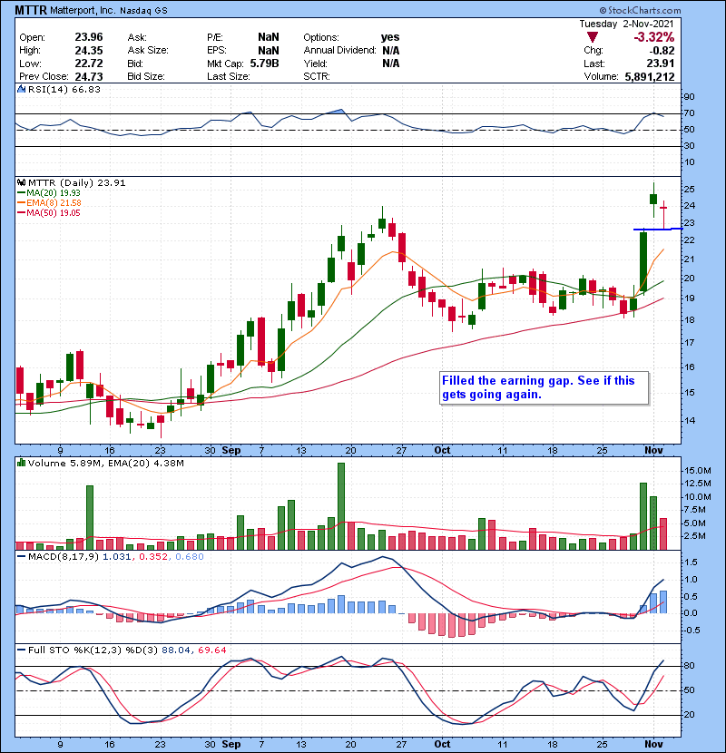Click the 'Filled the earning gap' annotation text
Image resolution: width=726 pixels, height=753 pixels.
click(x=538, y=387)
